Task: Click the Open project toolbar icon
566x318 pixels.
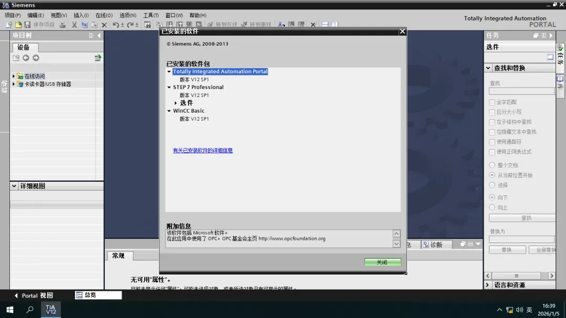Action: coord(18,25)
